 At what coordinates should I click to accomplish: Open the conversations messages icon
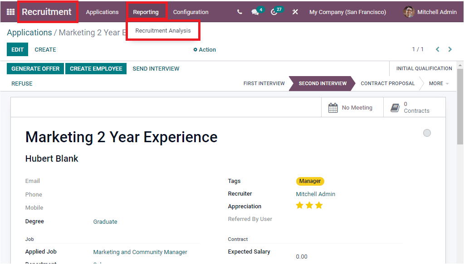point(255,12)
